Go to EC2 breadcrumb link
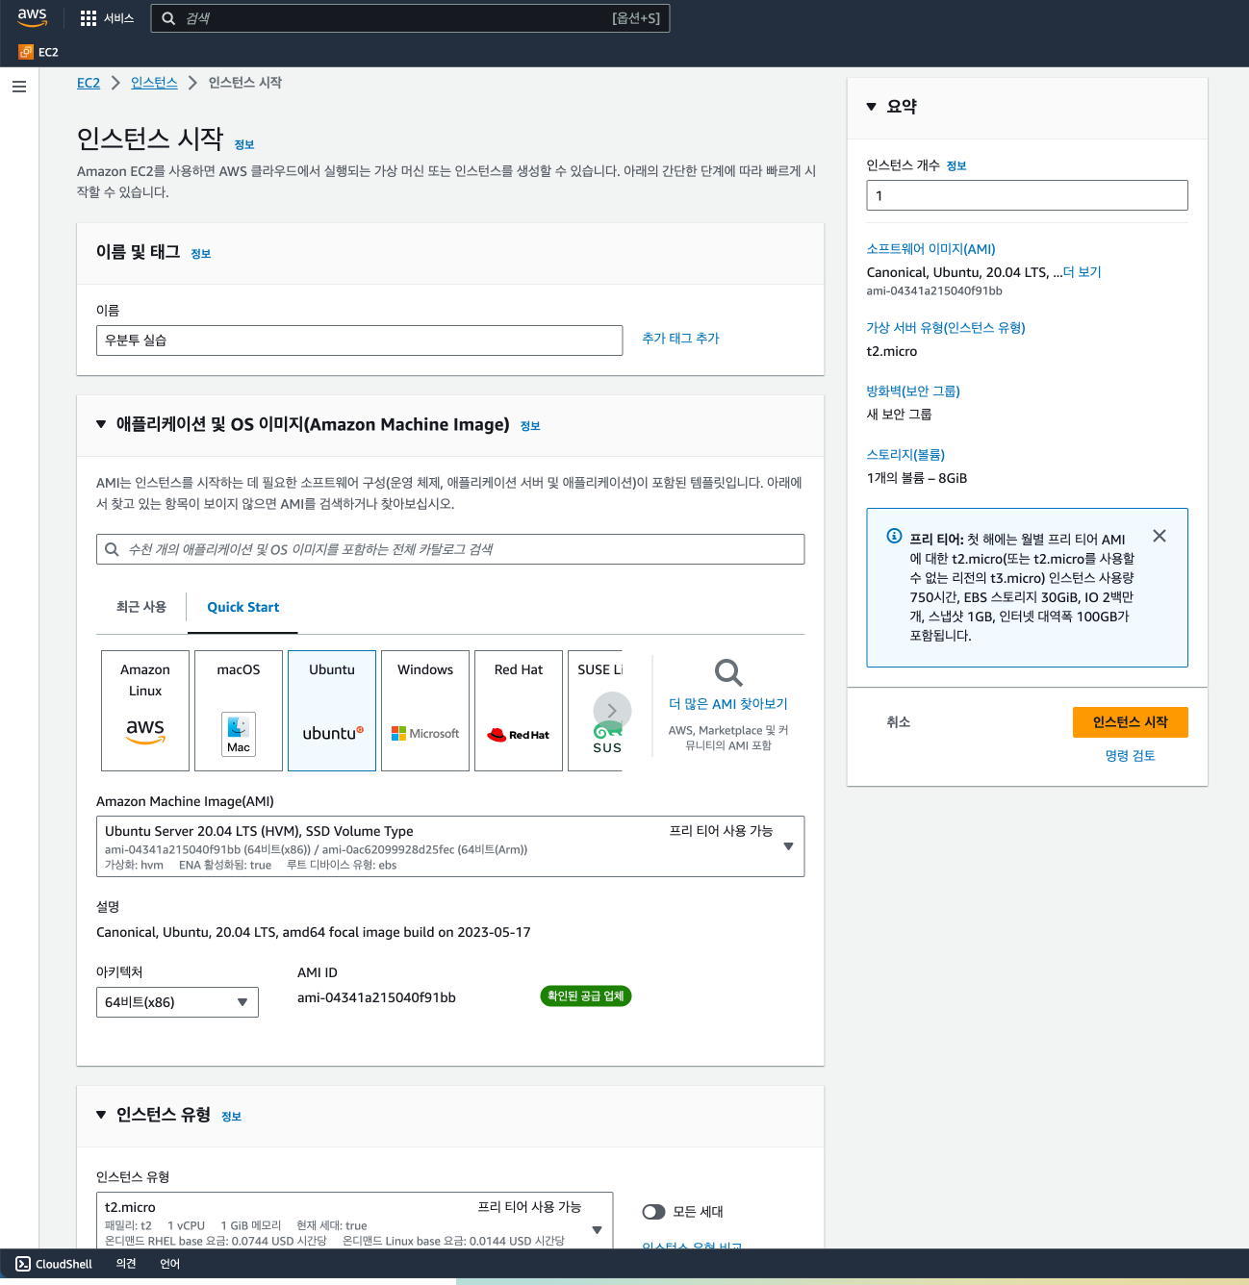 click(x=89, y=83)
